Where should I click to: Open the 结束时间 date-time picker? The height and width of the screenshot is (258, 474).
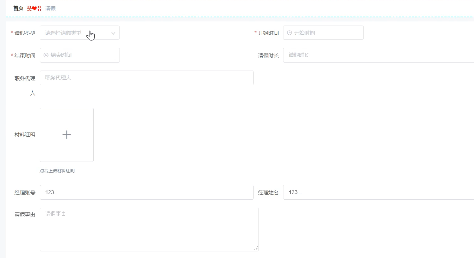point(81,55)
